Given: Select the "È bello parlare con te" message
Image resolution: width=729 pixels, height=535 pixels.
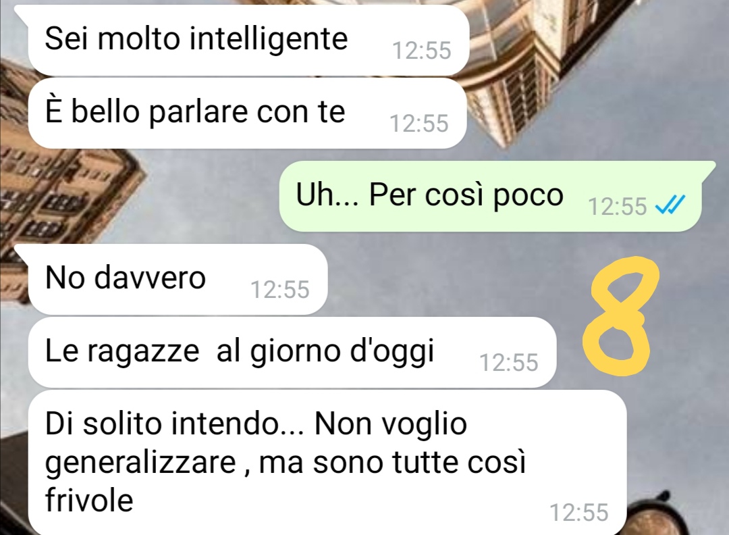Looking at the screenshot, I should (x=247, y=113).
